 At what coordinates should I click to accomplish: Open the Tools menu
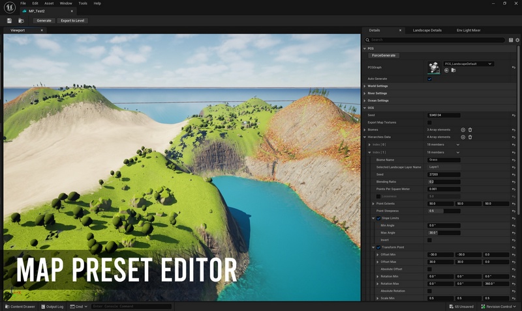click(83, 3)
